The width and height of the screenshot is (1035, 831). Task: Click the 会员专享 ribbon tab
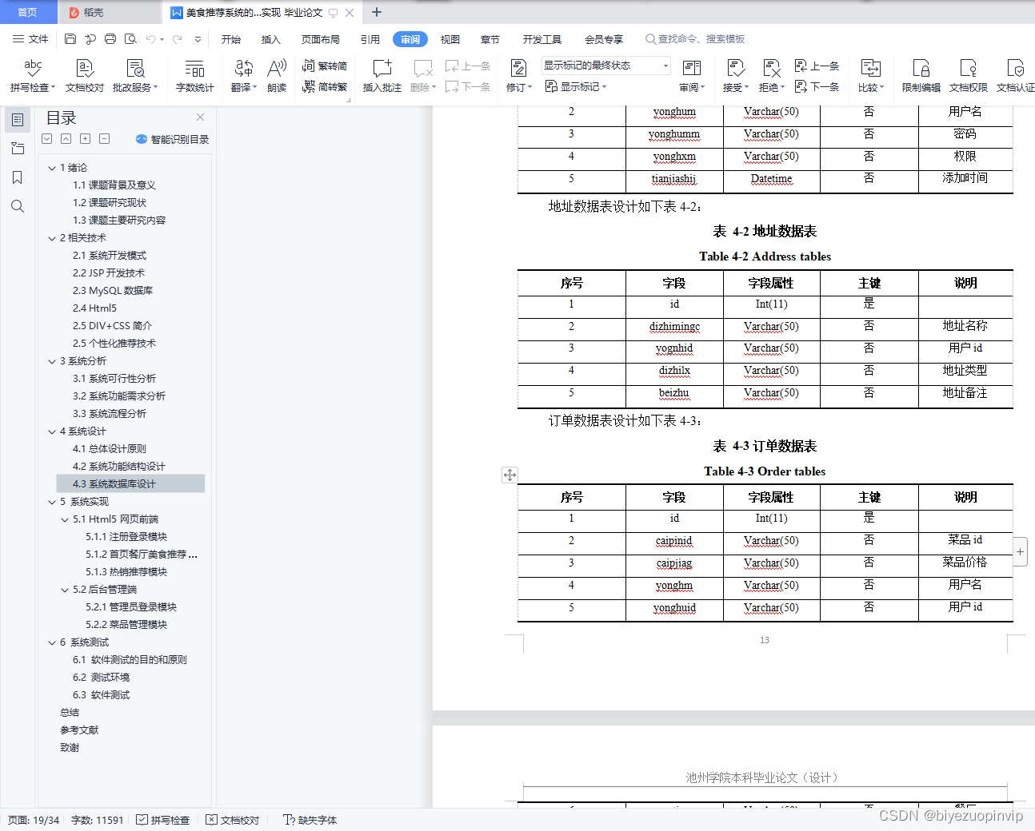click(x=604, y=39)
